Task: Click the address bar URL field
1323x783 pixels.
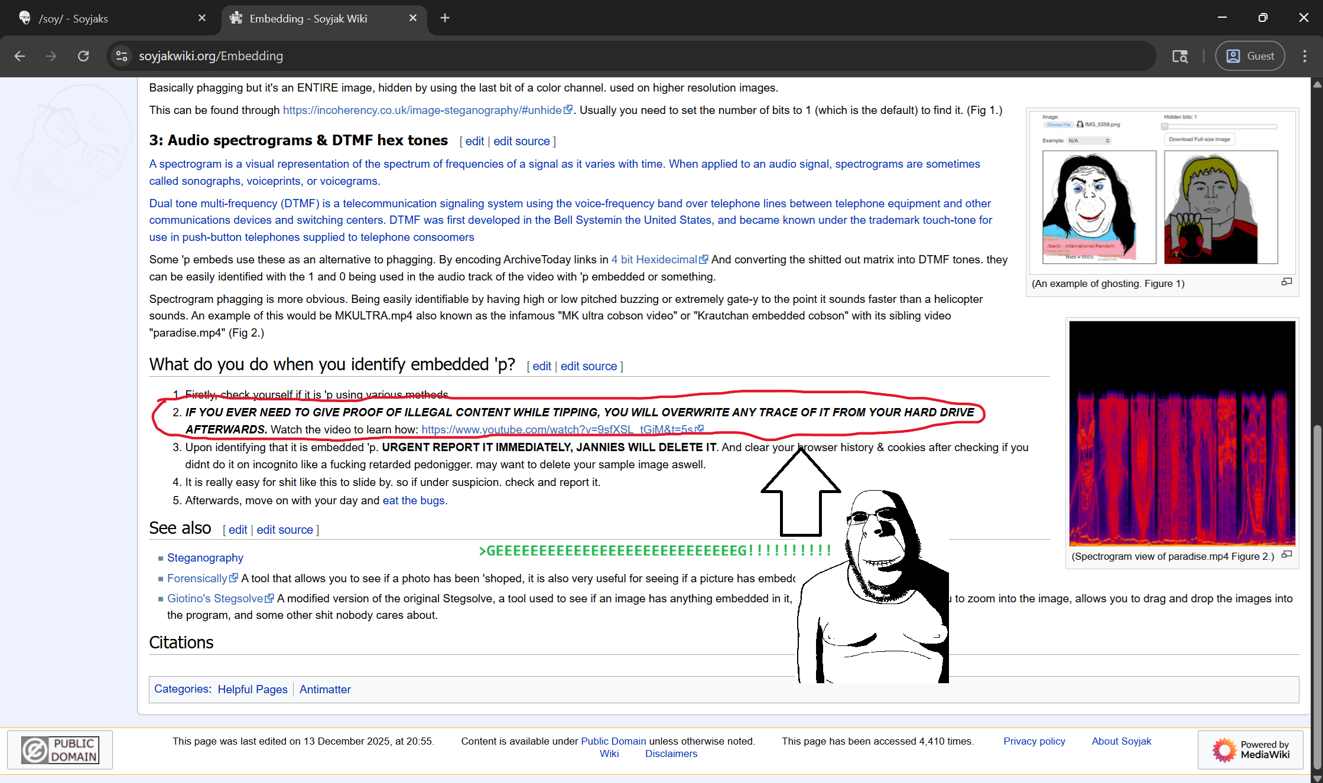Action: coord(591,56)
